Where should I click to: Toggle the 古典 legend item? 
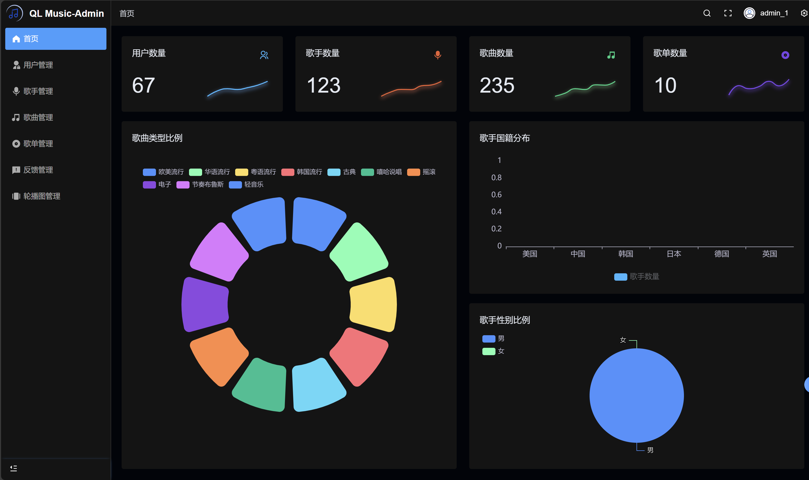(342, 172)
